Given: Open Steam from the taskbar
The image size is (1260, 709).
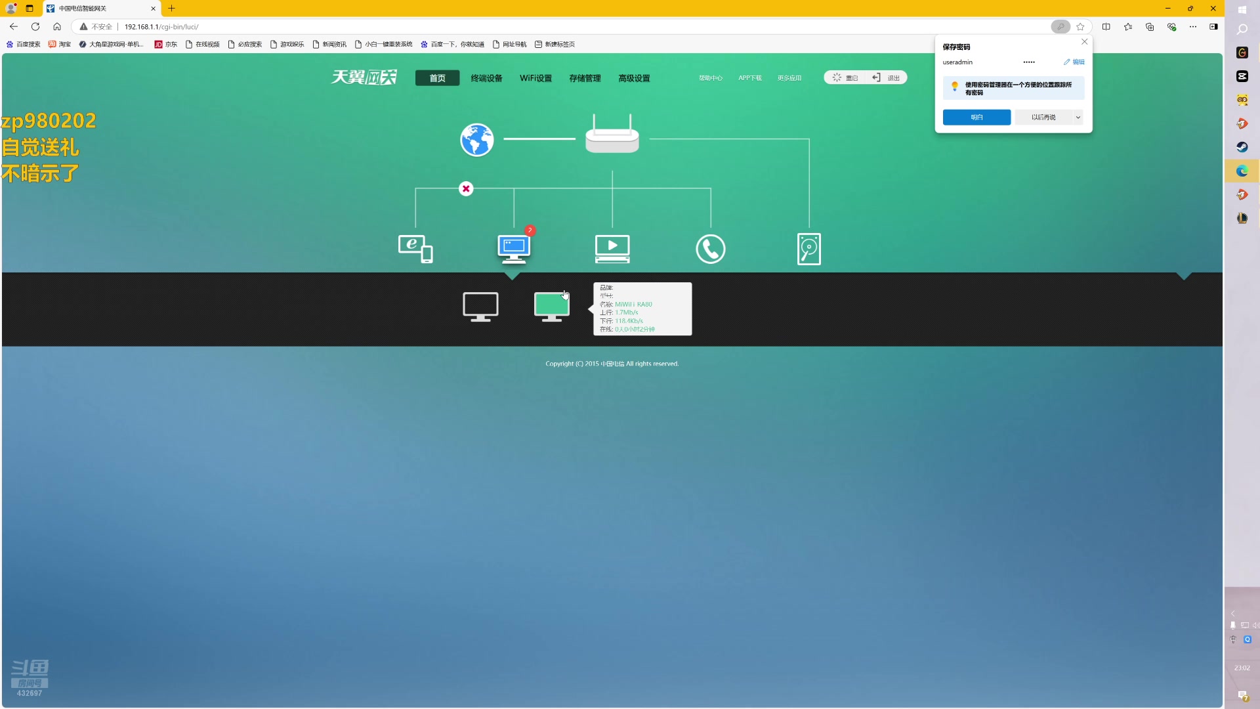Looking at the screenshot, I should pyautogui.click(x=1242, y=147).
